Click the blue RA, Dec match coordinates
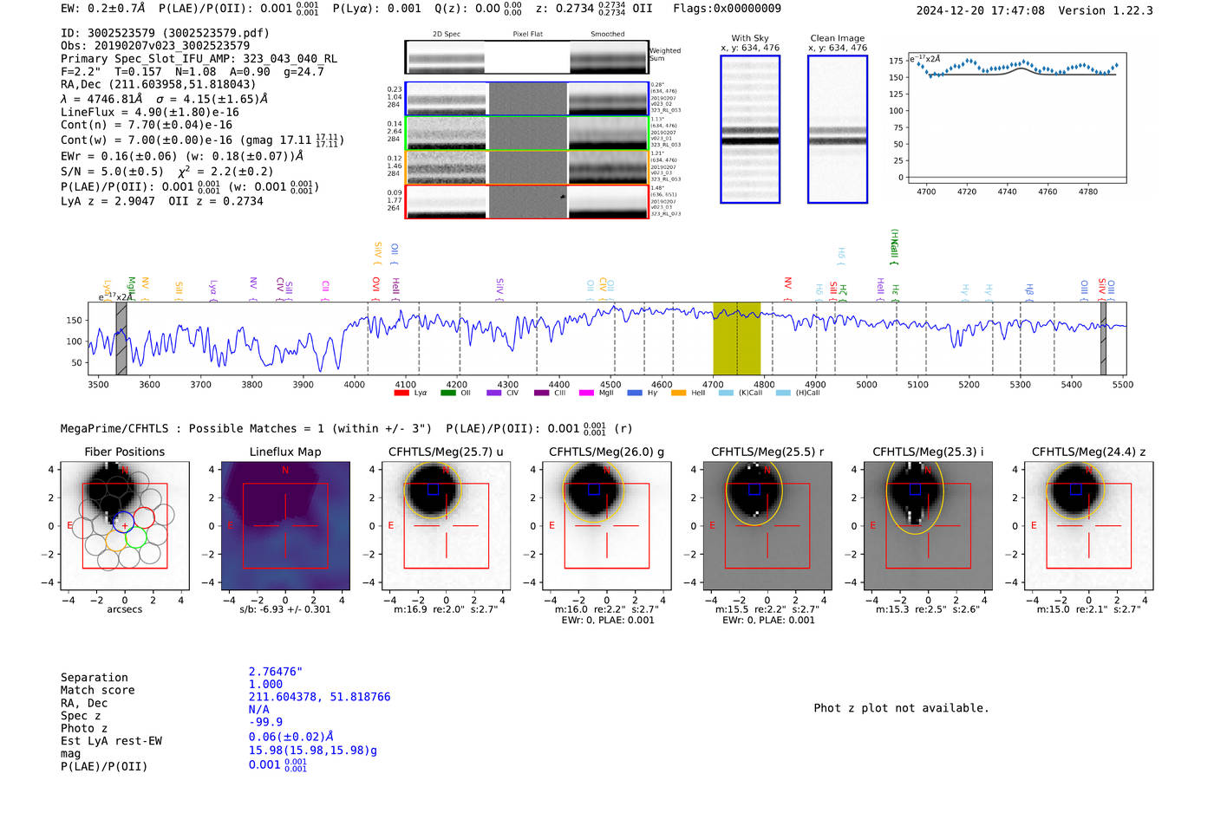 (319, 697)
